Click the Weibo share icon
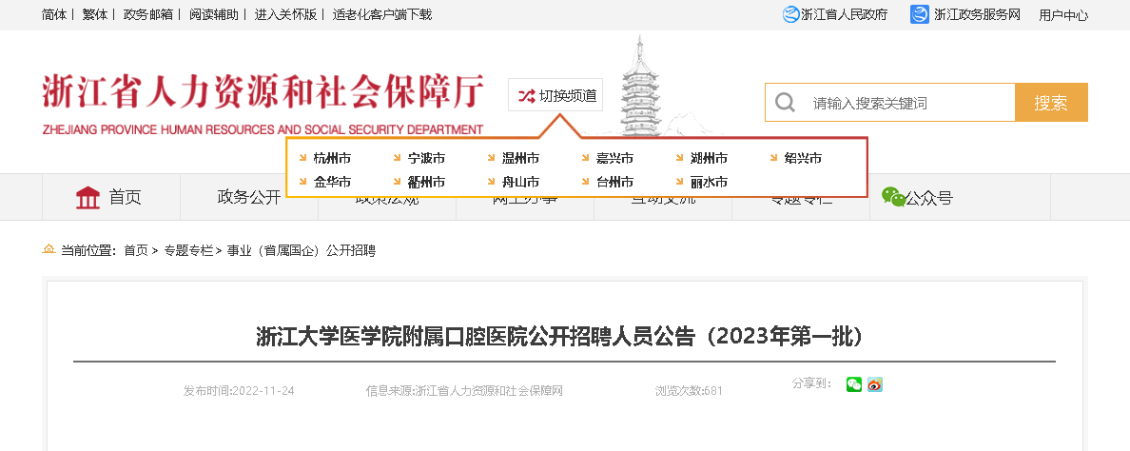1130x451 pixels. point(875,384)
